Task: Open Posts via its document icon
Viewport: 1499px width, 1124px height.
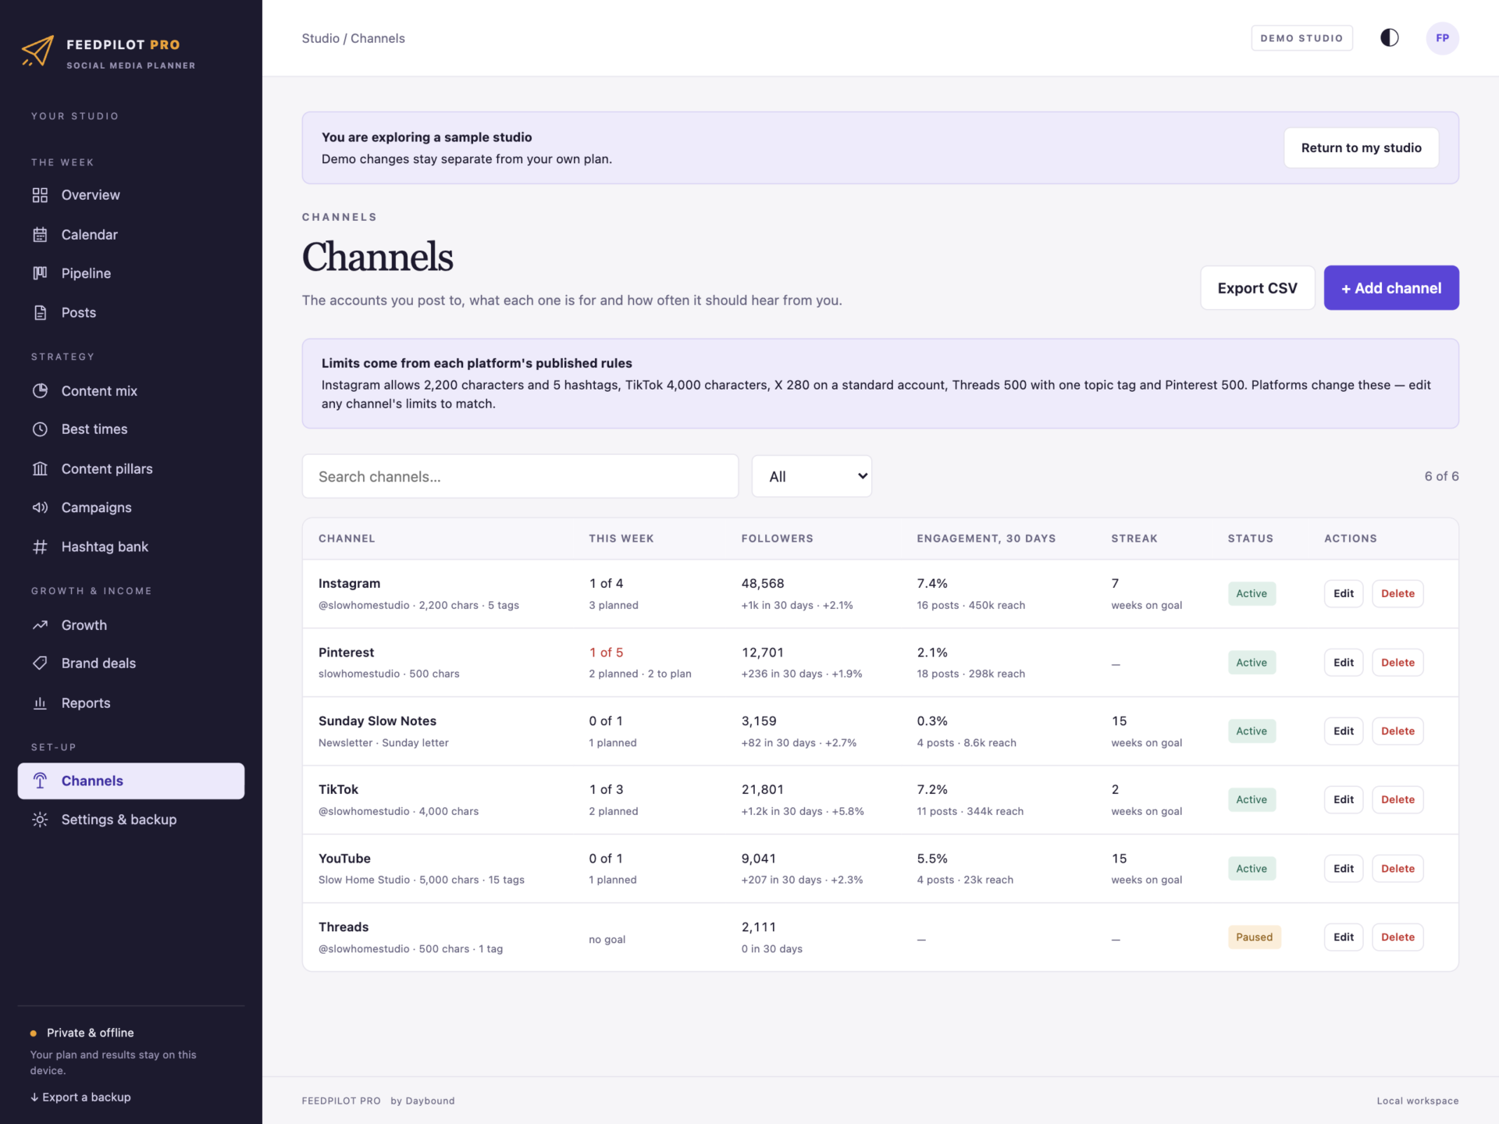Action: 40,312
